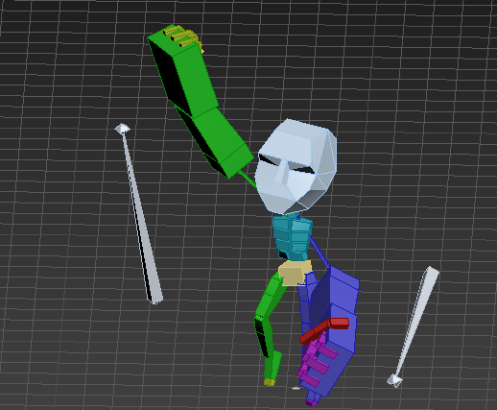Select the tan pelvis box
This screenshot has width=497, height=410.
(295, 273)
